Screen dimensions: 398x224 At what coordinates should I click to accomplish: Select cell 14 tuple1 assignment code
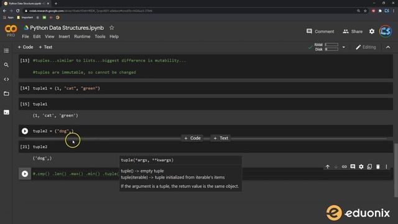(x=67, y=88)
